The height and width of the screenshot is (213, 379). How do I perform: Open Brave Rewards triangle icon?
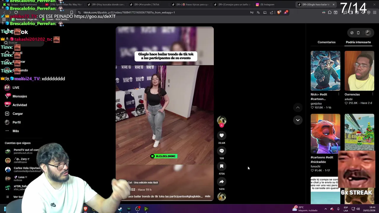point(286,12)
